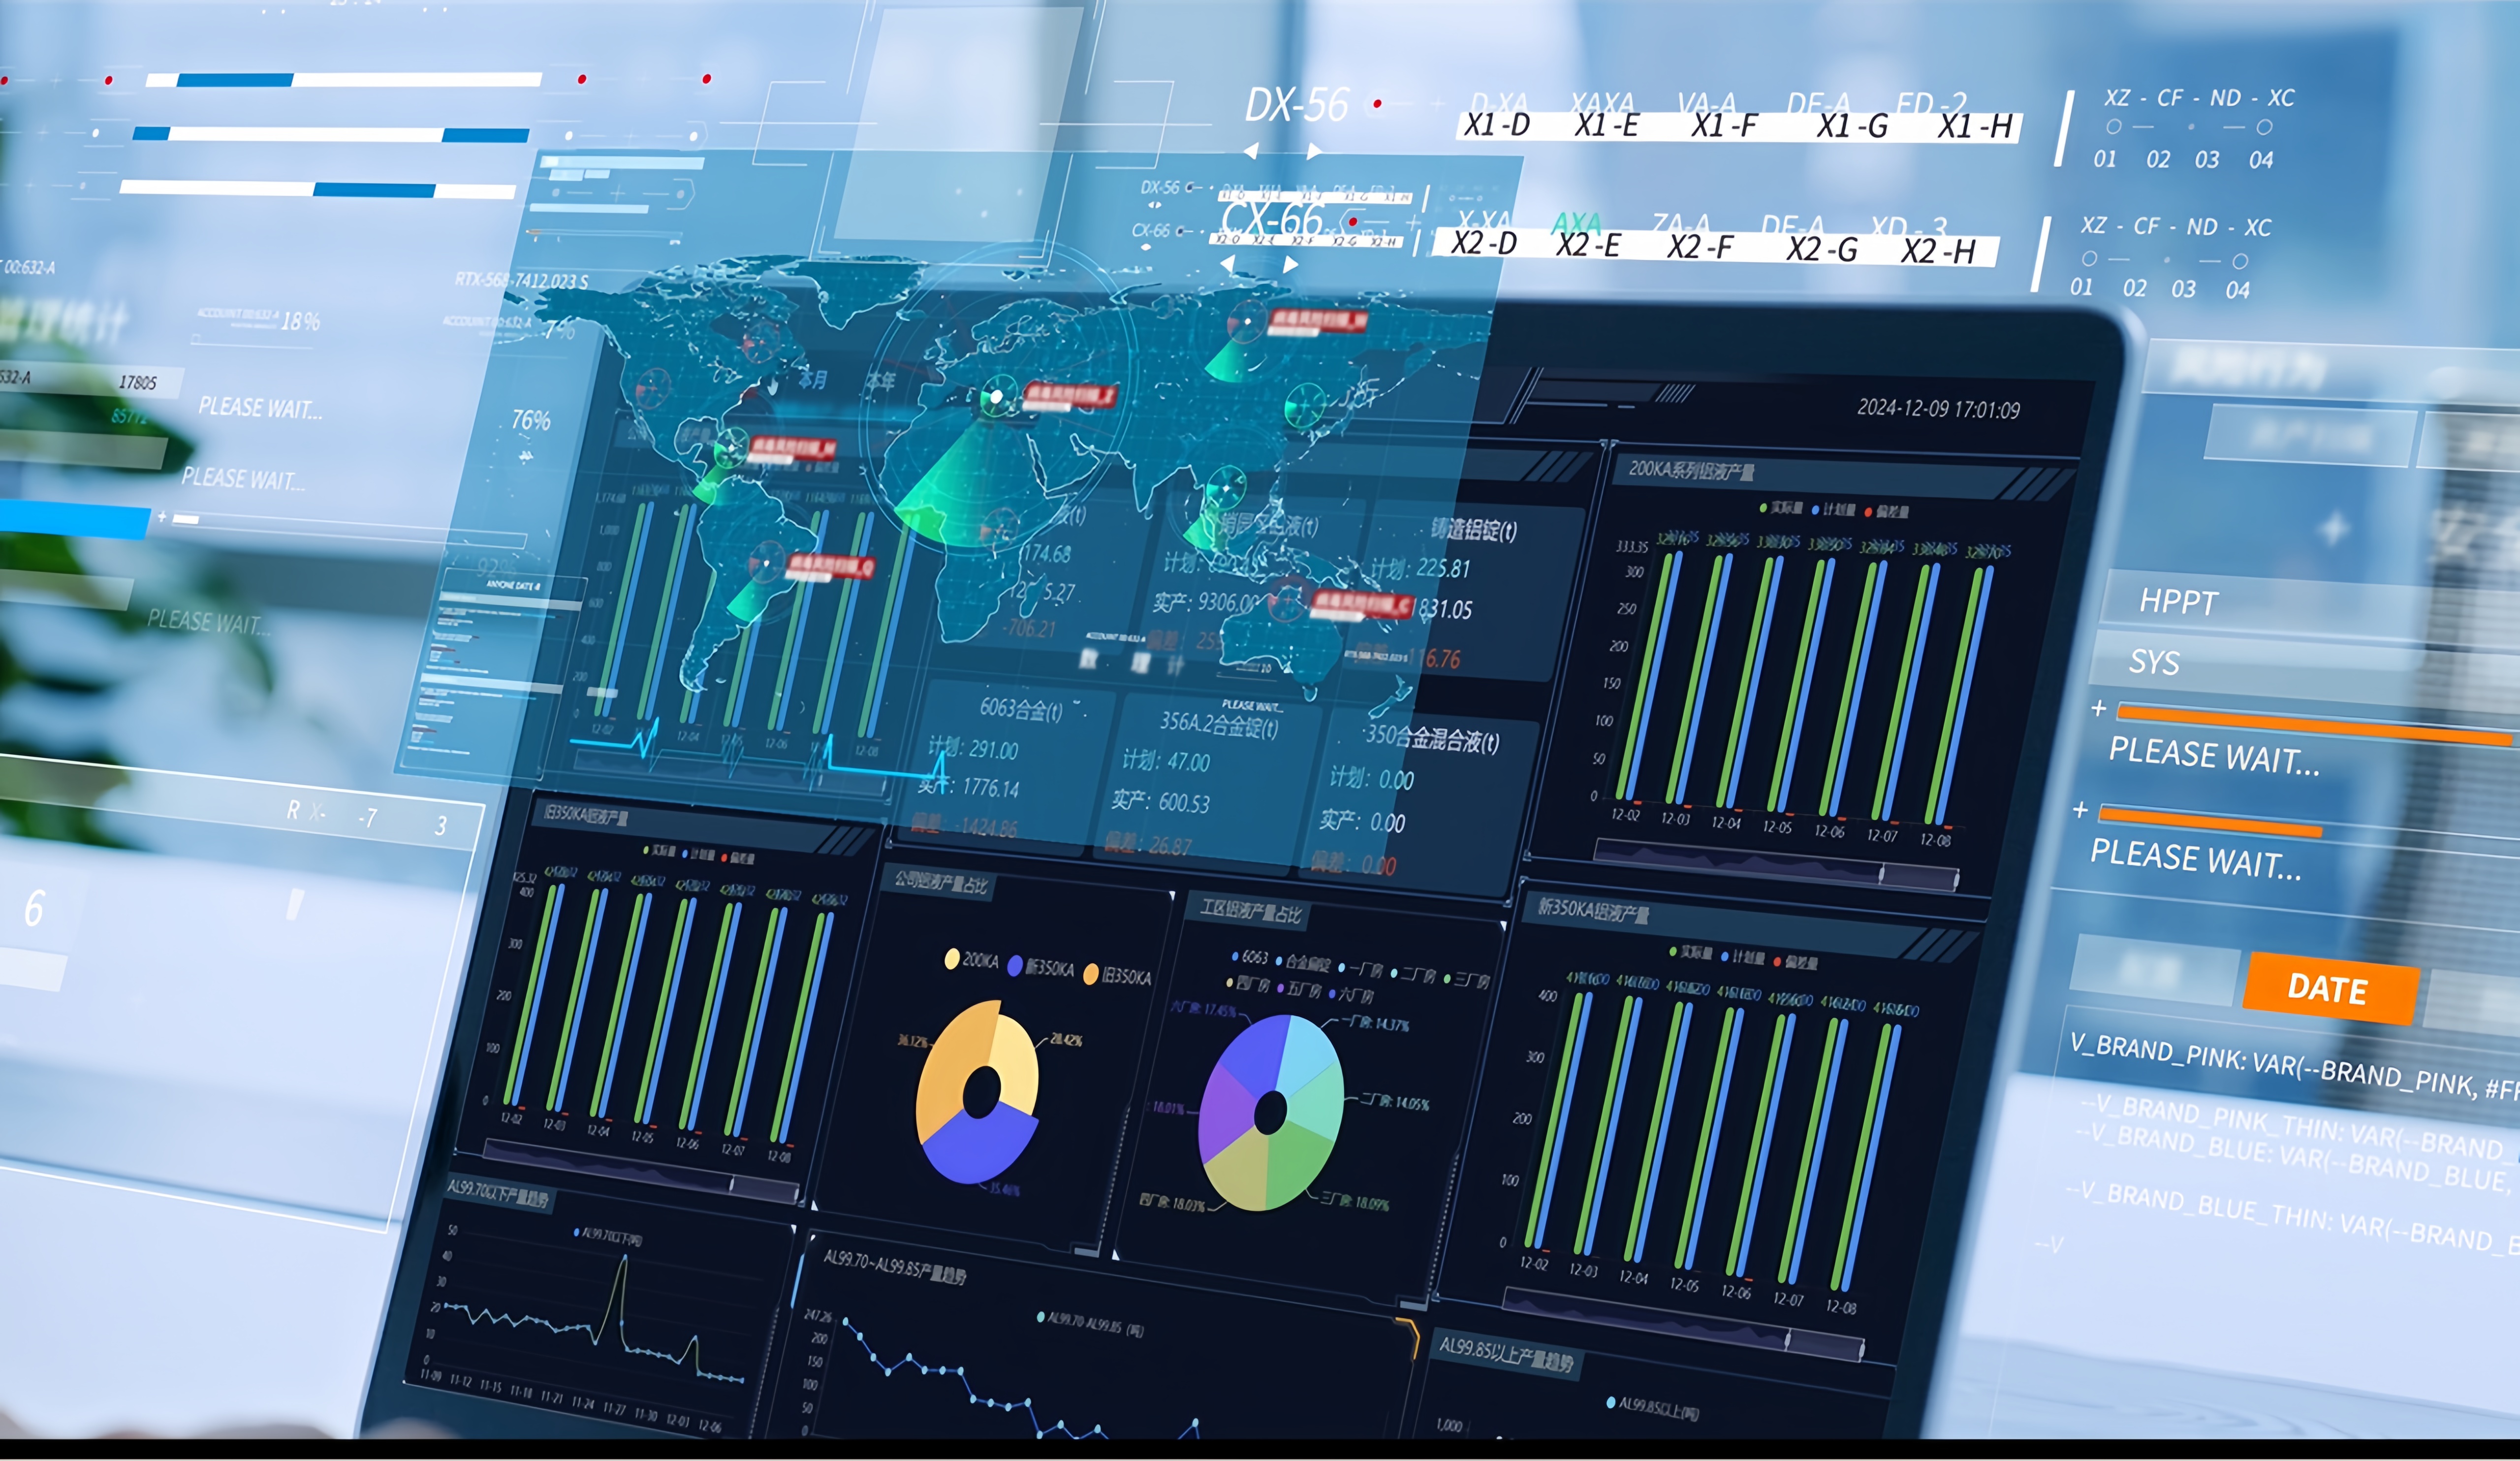Toggle the 新350KA legend in company pie chart
The image size is (2520, 1461).
[x=1041, y=966]
